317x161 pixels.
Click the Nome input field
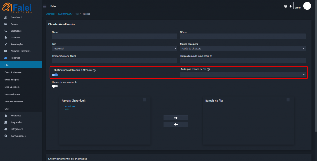click(114, 37)
